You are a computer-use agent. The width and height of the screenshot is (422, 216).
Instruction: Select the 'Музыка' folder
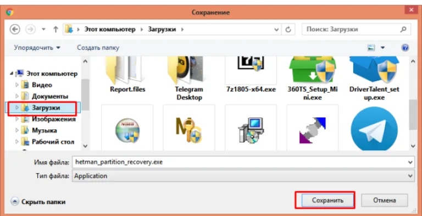point(45,130)
